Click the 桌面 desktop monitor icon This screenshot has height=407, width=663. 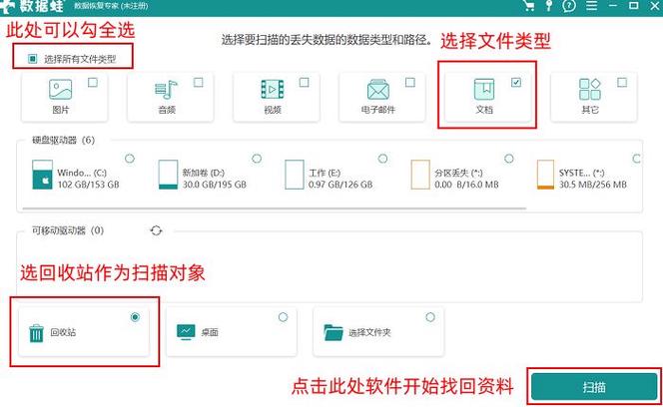(186, 332)
